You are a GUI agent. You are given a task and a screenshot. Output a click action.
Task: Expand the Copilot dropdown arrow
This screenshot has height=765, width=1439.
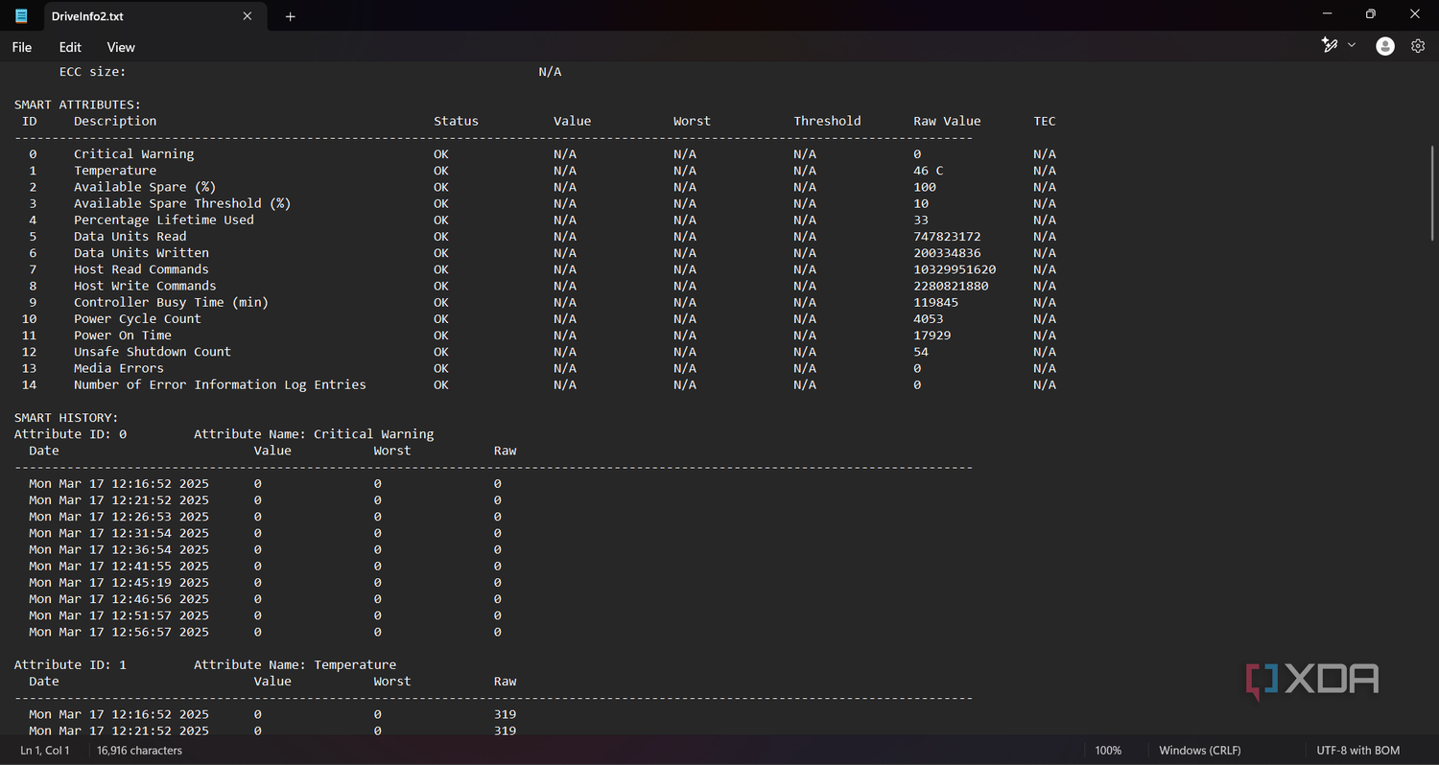(1353, 45)
